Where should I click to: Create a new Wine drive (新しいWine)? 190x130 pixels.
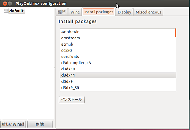13,124
